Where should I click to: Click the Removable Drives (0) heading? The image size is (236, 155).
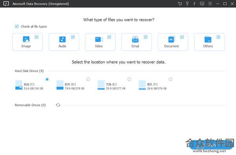[30, 105]
